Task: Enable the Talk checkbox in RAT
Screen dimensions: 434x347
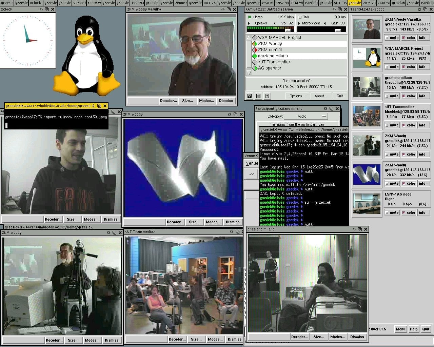Action: (300, 17)
